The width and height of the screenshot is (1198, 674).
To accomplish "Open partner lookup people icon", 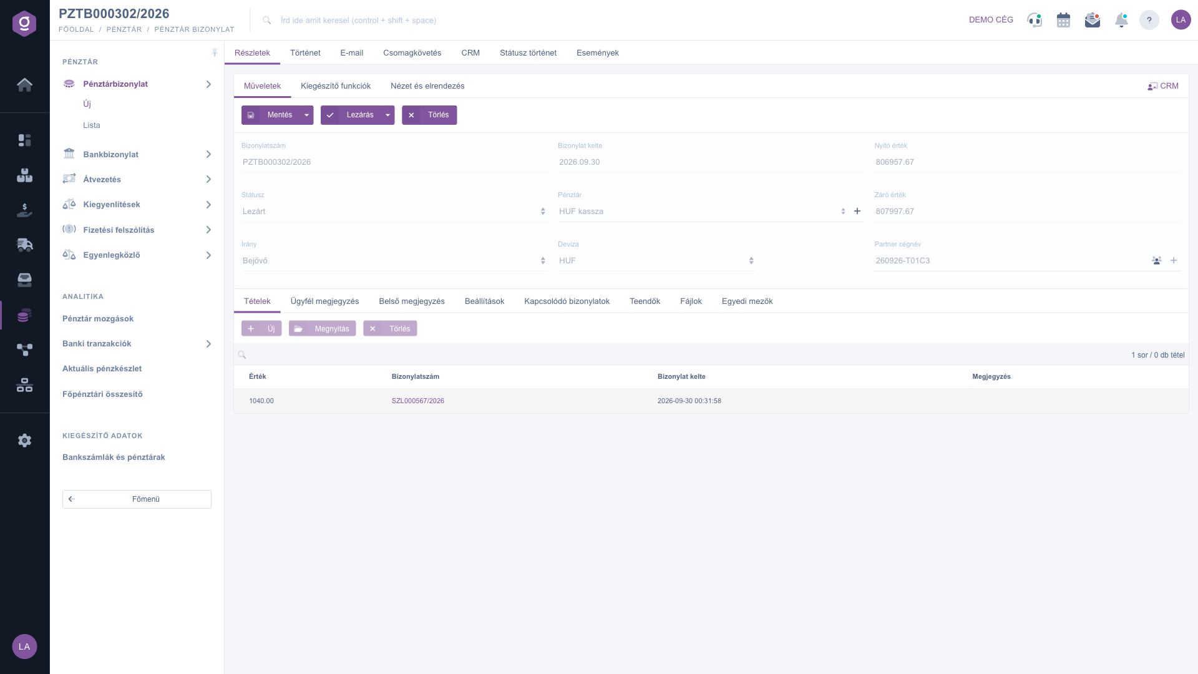I will 1157,261.
